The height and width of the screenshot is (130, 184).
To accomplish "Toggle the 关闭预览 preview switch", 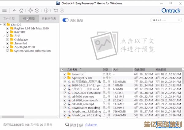I will click(x=65, y=20).
